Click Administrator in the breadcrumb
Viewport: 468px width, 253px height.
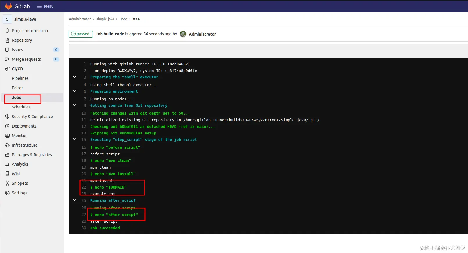click(x=79, y=19)
